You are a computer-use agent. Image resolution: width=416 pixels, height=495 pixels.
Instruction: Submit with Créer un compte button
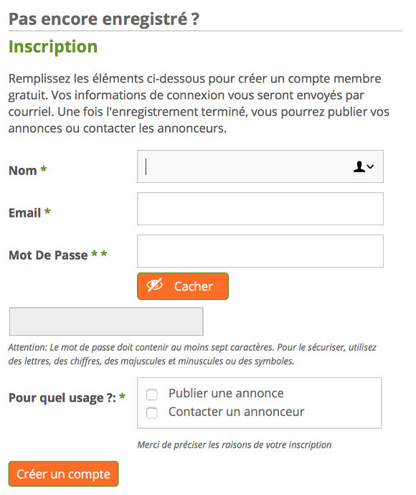tap(63, 474)
